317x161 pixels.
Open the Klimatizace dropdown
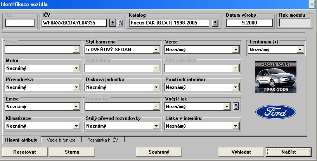click(76, 126)
